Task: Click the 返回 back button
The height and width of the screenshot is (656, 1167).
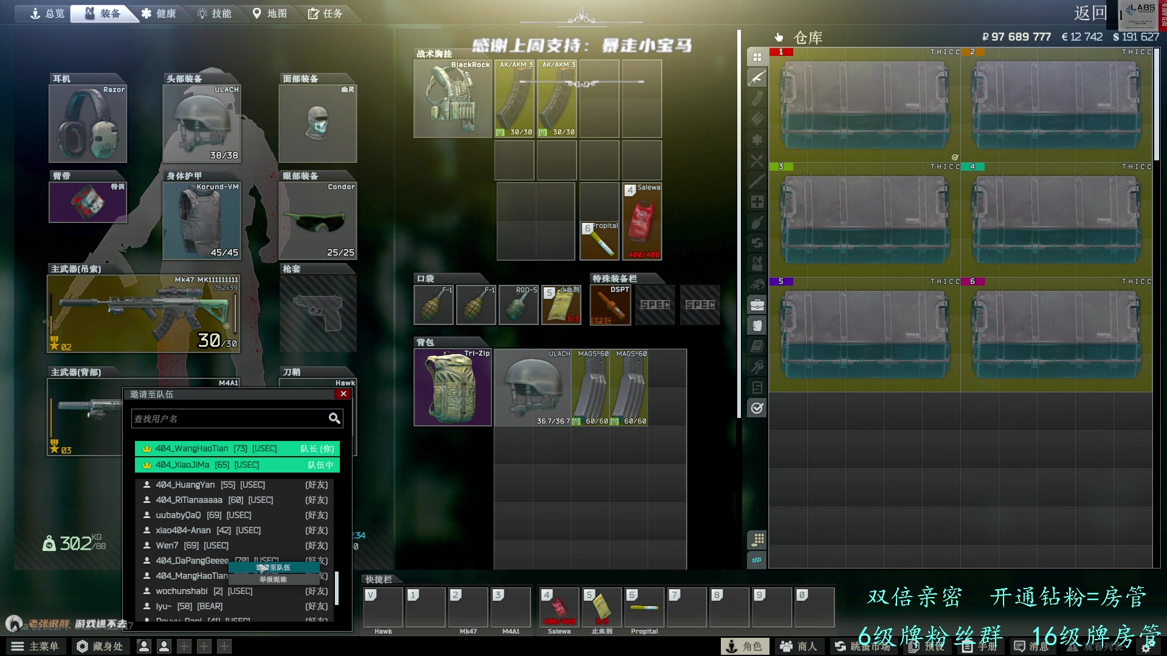Action: (x=1091, y=13)
